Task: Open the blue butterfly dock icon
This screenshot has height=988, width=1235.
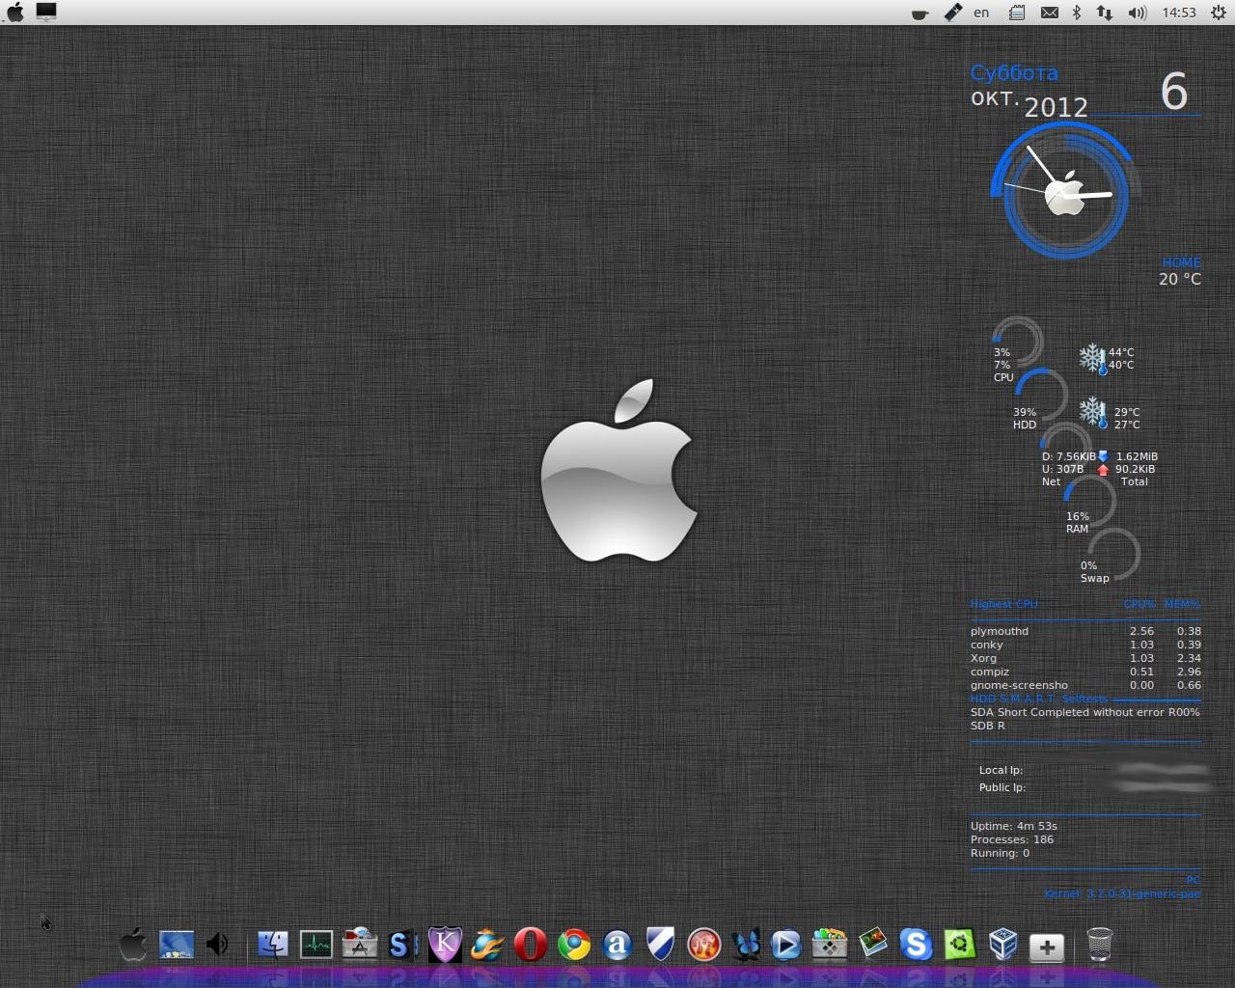Action: click(x=746, y=944)
